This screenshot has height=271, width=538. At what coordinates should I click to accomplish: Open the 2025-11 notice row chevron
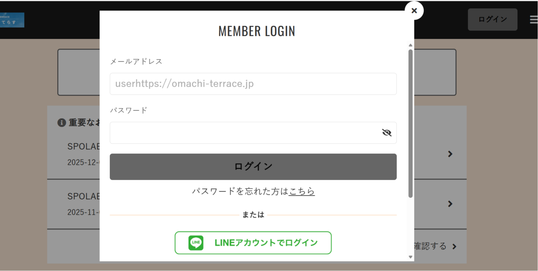pyautogui.click(x=450, y=204)
